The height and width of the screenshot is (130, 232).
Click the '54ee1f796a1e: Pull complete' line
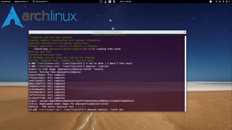click(47, 75)
